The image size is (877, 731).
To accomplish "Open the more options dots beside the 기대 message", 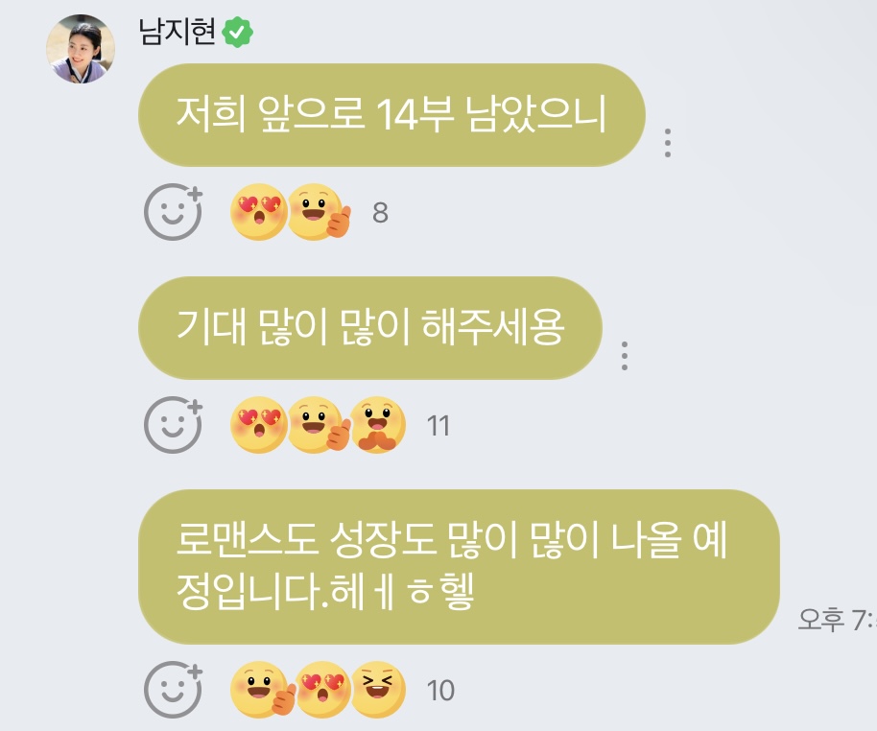I will 625,356.
